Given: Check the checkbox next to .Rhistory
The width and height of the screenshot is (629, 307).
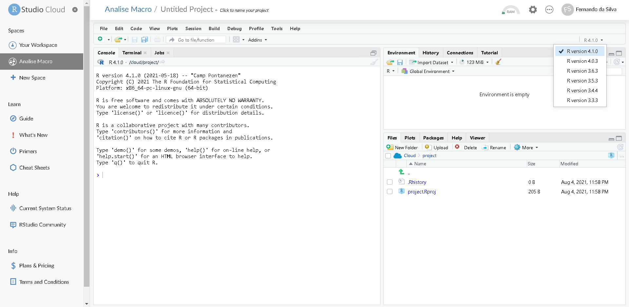Looking at the screenshot, I should (390, 182).
